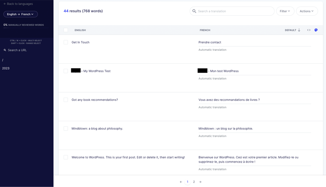326x187 pixels.
Task: Click Got any book recommendations source text
Action: (x=95, y=100)
